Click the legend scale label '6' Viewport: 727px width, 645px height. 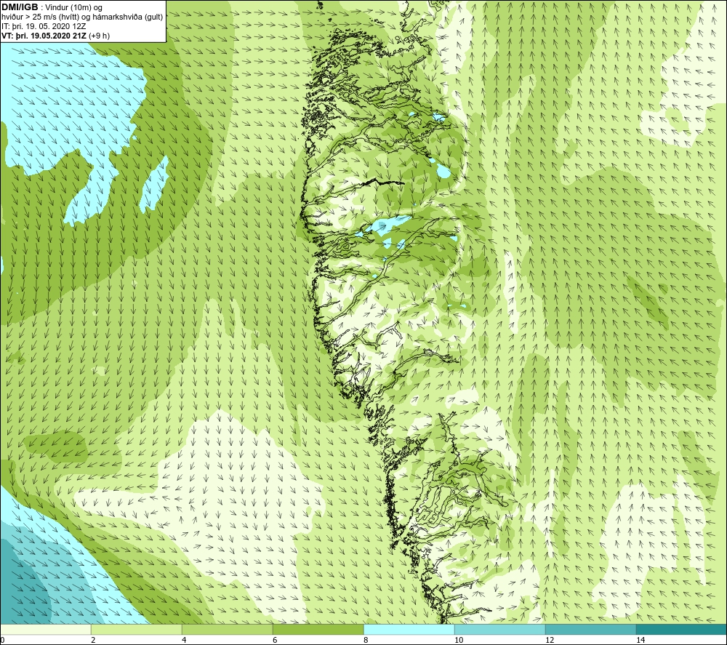tap(275, 640)
